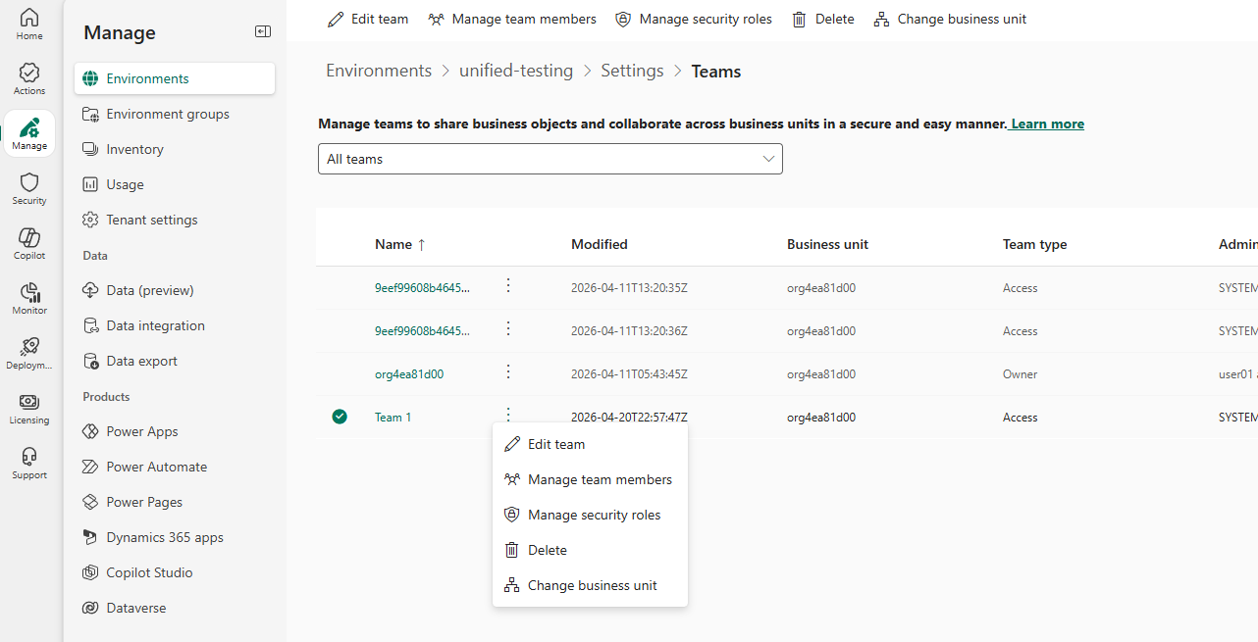This screenshot has height=642, width=1258.
Task: Click Change business unit in command bar
Action: [950, 19]
